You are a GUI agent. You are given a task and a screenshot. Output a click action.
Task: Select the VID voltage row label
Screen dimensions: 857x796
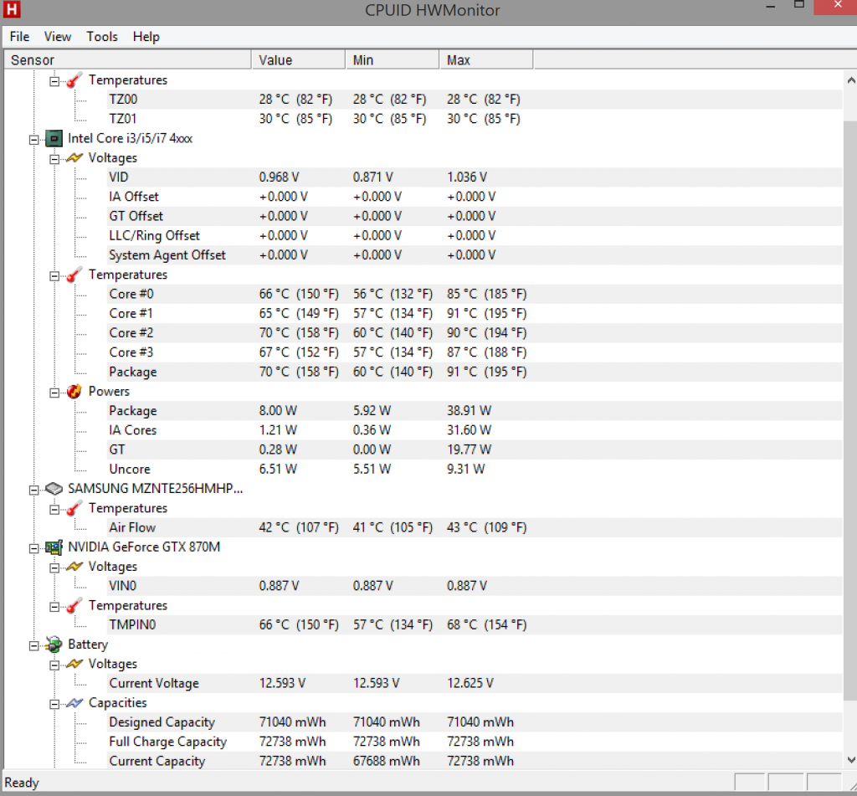(x=119, y=177)
